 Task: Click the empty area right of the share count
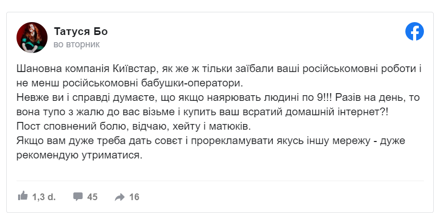point(282,197)
